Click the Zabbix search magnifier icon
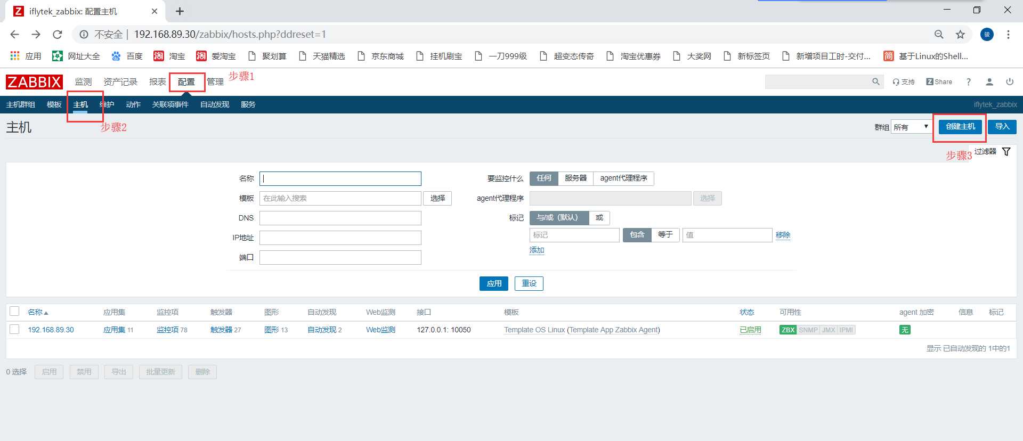1023x441 pixels. tap(875, 81)
